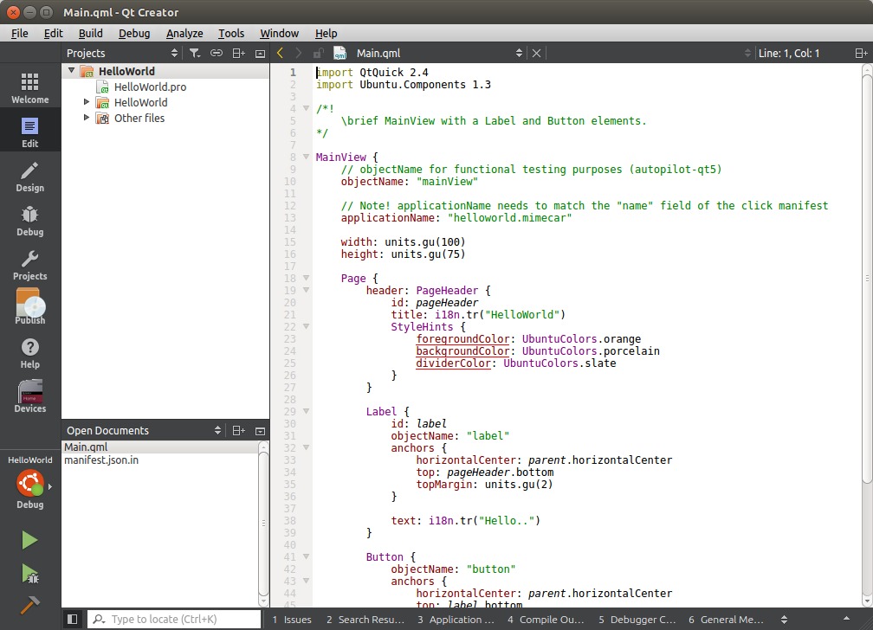
Task: Open the symbol selector dropdown near Line indicator
Action: (747, 54)
